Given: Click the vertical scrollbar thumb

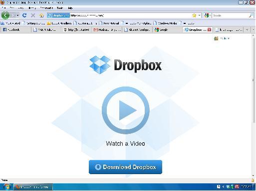Looking at the screenshot, I should click(x=254, y=81).
